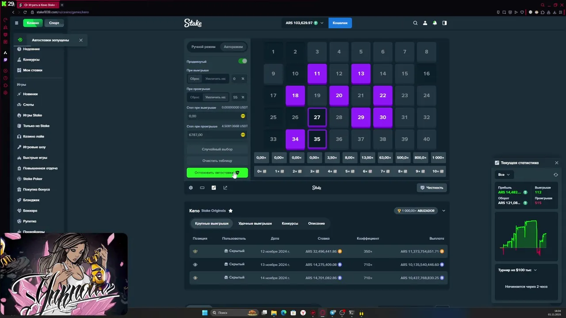The height and width of the screenshot is (318, 566).
Task: Open Telegram from taskbar
Action: point(333,313)
